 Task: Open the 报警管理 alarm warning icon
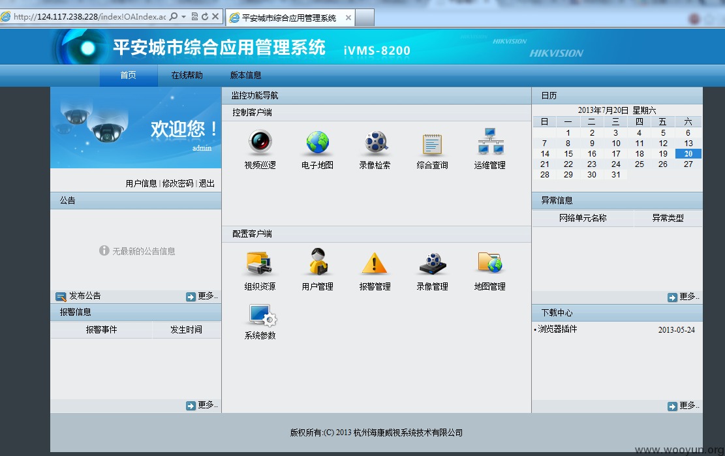pos(375,264)
